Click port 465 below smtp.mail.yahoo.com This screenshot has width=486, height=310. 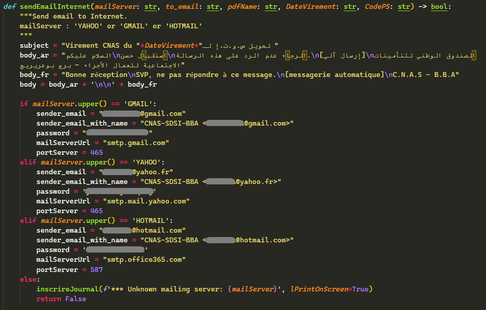[97, 211]
